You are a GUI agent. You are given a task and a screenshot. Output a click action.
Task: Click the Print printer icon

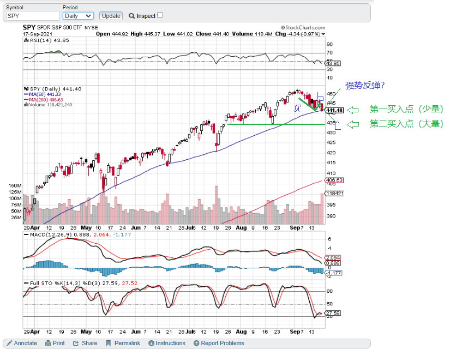(48, 343)
